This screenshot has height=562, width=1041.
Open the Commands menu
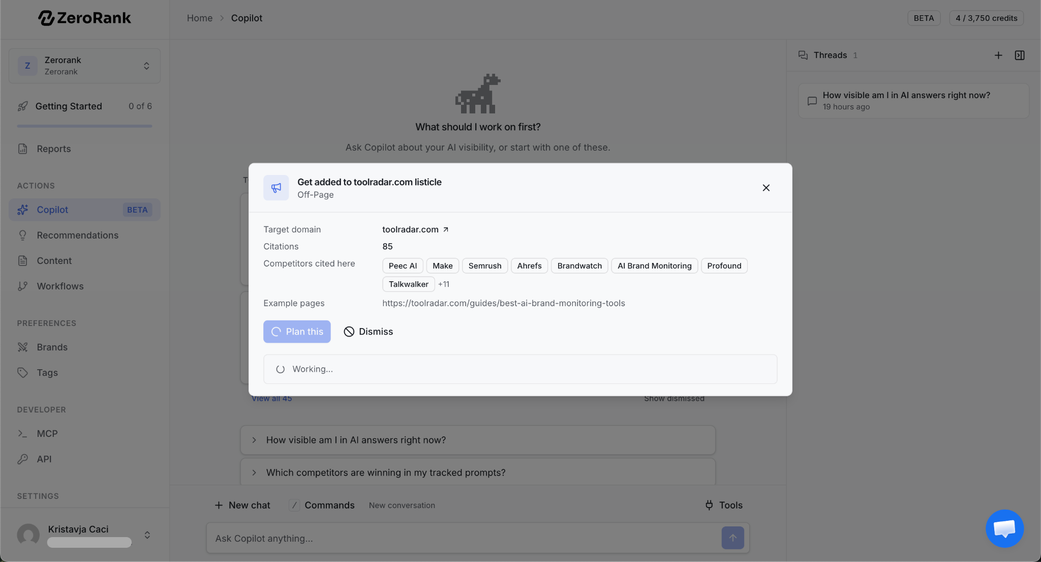point(322,505)
